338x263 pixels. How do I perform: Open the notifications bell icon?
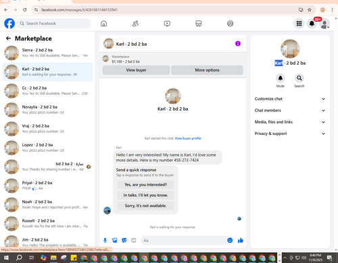coord(312,24)
